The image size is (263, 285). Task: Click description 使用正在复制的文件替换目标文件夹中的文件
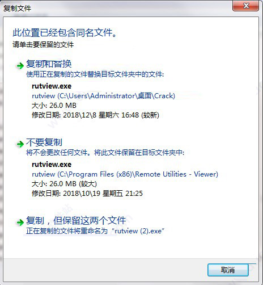point(95,74)
